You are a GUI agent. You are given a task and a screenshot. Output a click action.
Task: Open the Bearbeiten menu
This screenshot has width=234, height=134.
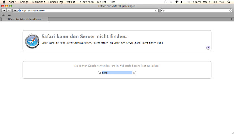[38, 2]
